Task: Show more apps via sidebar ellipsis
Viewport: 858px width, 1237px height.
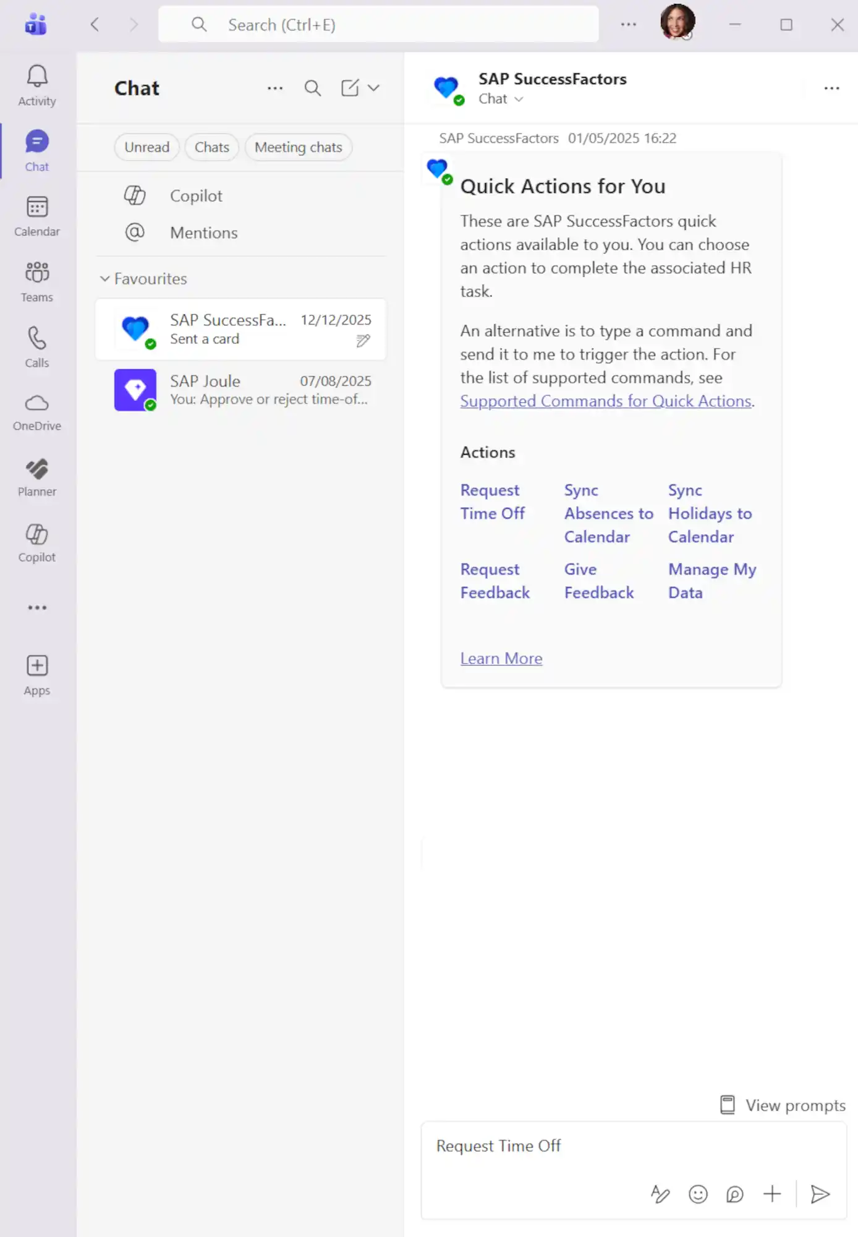Action: (37, 607)
